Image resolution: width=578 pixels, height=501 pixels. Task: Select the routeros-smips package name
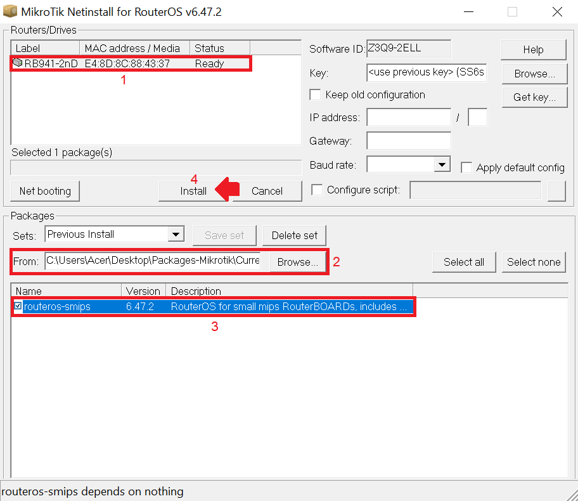[57, 306]
